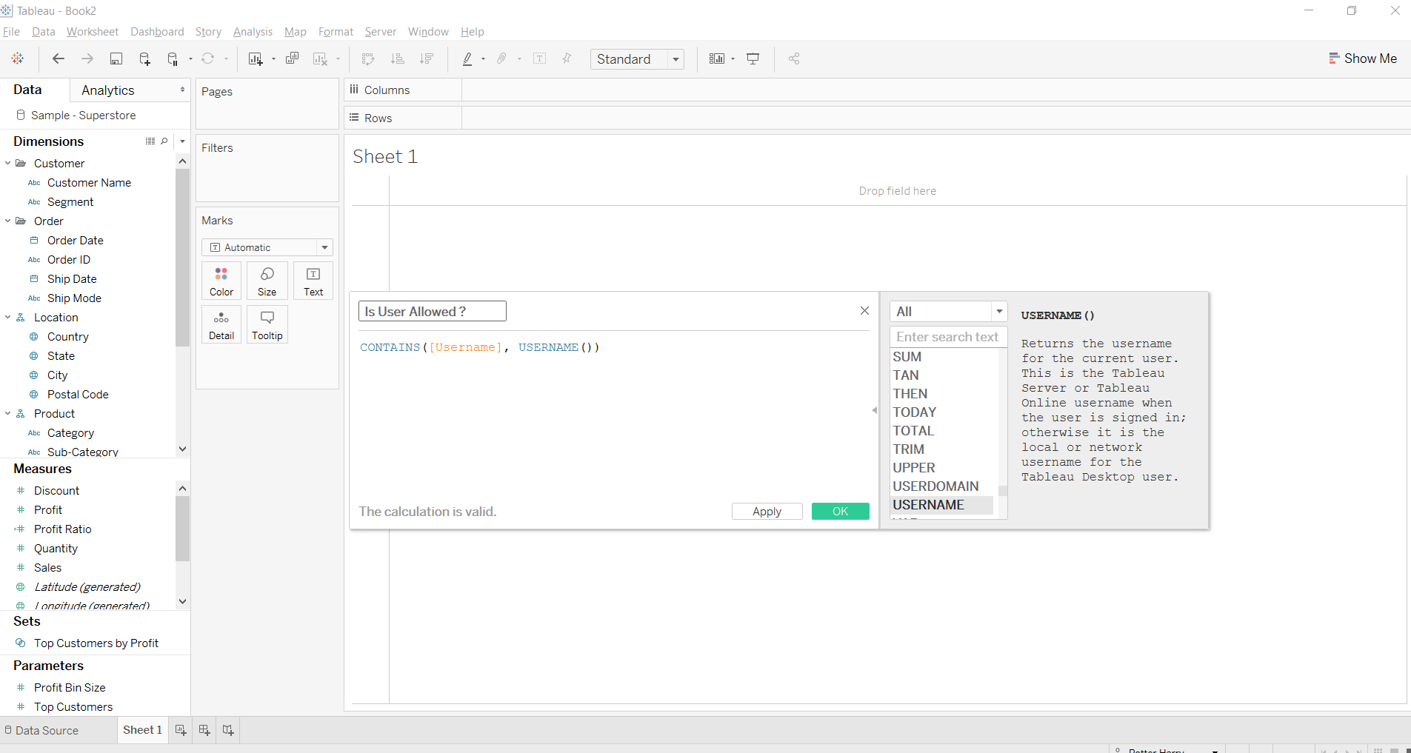Click the Dimensions list scrollbar

click(182, 258)
